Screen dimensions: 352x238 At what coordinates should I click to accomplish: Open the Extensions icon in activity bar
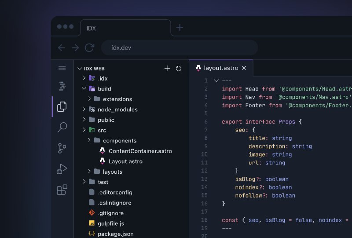pyautogui.click(x=62, y=190)
